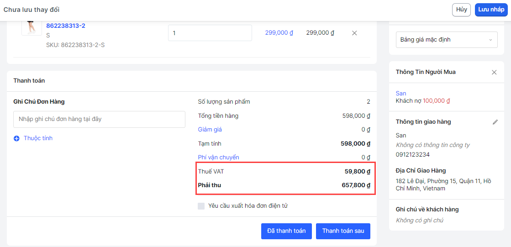511x247 pixels.
Task: Open customer San's profile link
Action: [x=401, y=93]
